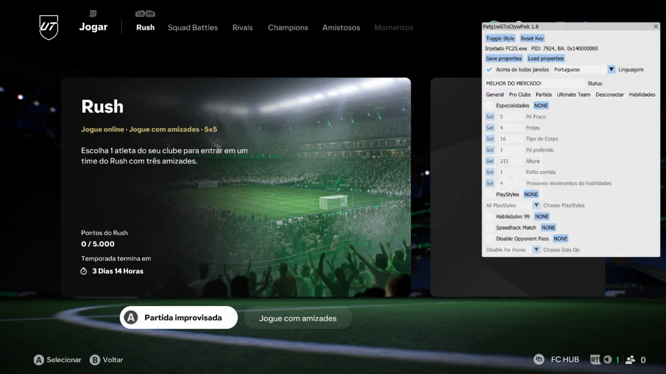
Task: Click NONE hotkey button beside PlayStyles
Action: click(x=531, y=194)
